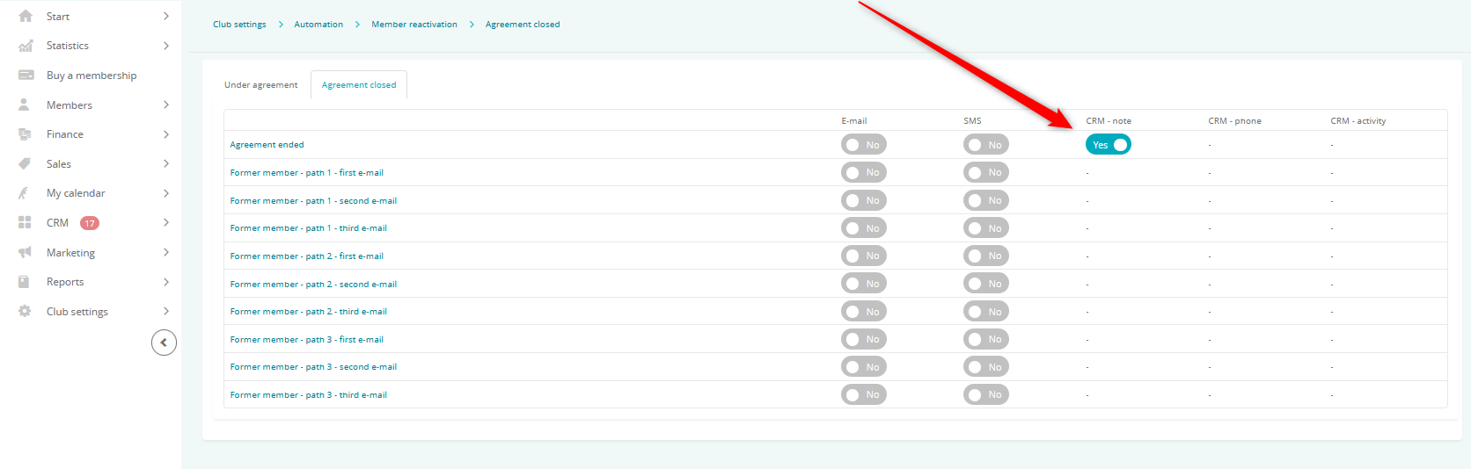1471x469 pixels.
Task: Expand the Statistics menu chevron
Action: tap(166, 46)
